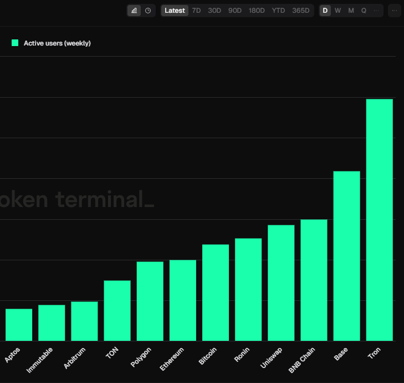Switch to time series clock icon
The image size is (404, 383).
coord(148,11)
